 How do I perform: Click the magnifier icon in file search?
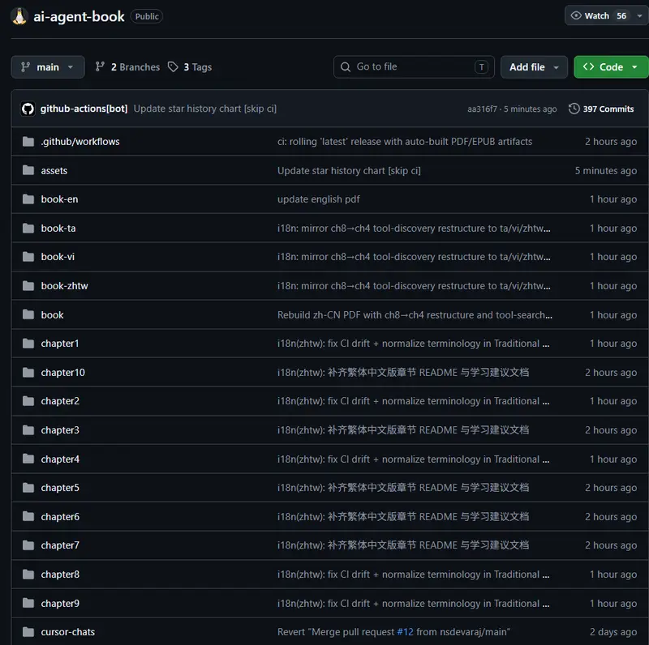[x=346, y=67]
